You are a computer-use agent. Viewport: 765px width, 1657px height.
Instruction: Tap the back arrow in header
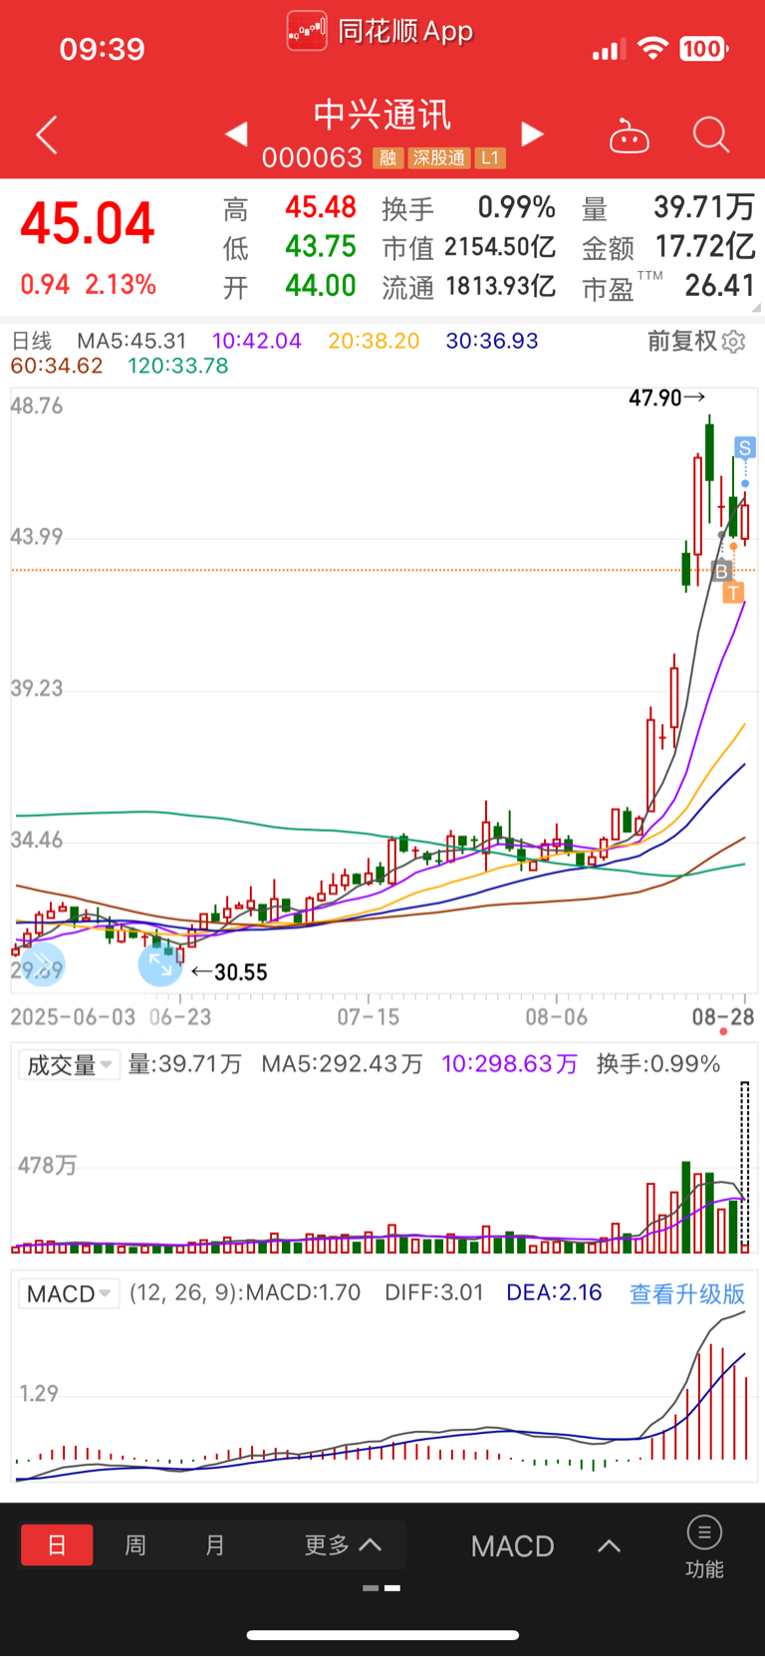tap(47, 135)
